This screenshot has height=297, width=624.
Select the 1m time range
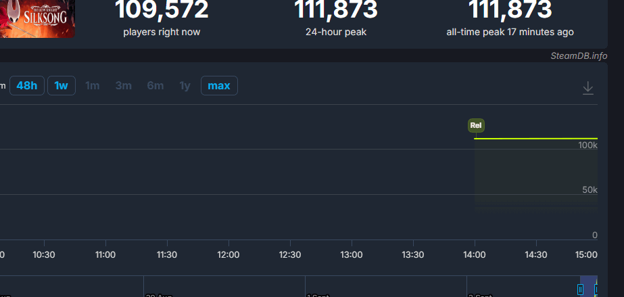point(93,86)
